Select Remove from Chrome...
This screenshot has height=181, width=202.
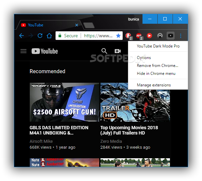[x=158, y=66]
